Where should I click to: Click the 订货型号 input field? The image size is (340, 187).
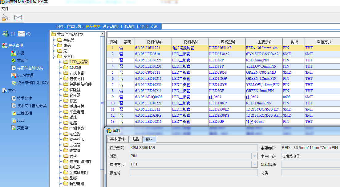(193, 148)
